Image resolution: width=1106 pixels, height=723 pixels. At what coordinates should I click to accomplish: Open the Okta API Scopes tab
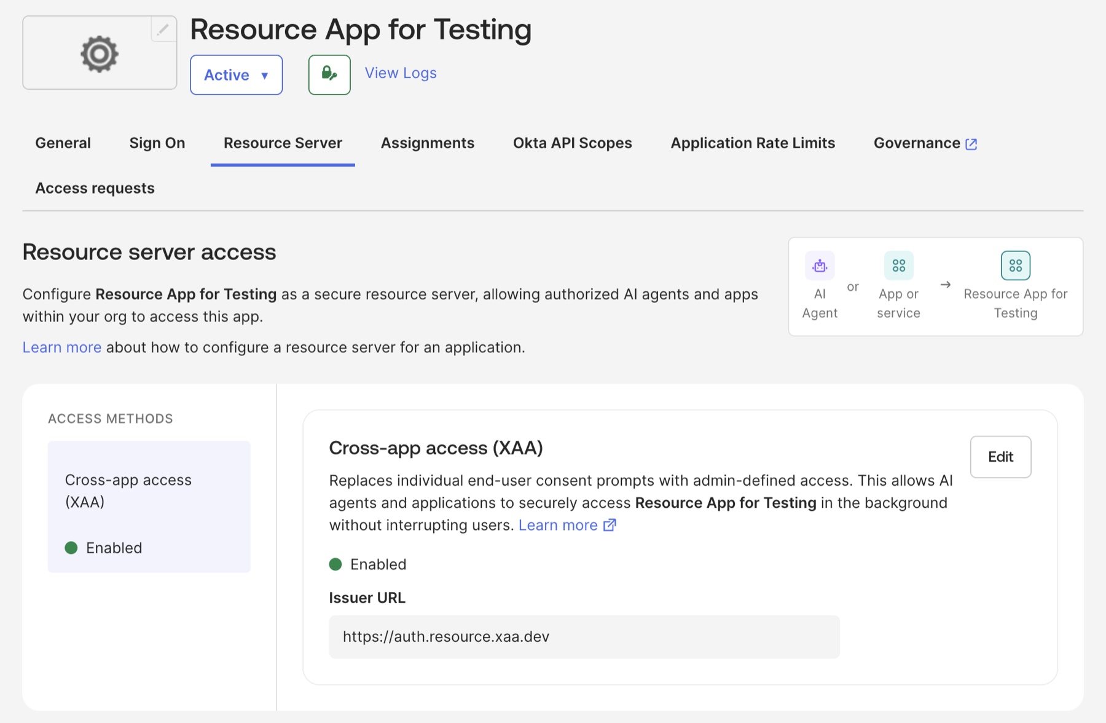click(x=573, y=143)
